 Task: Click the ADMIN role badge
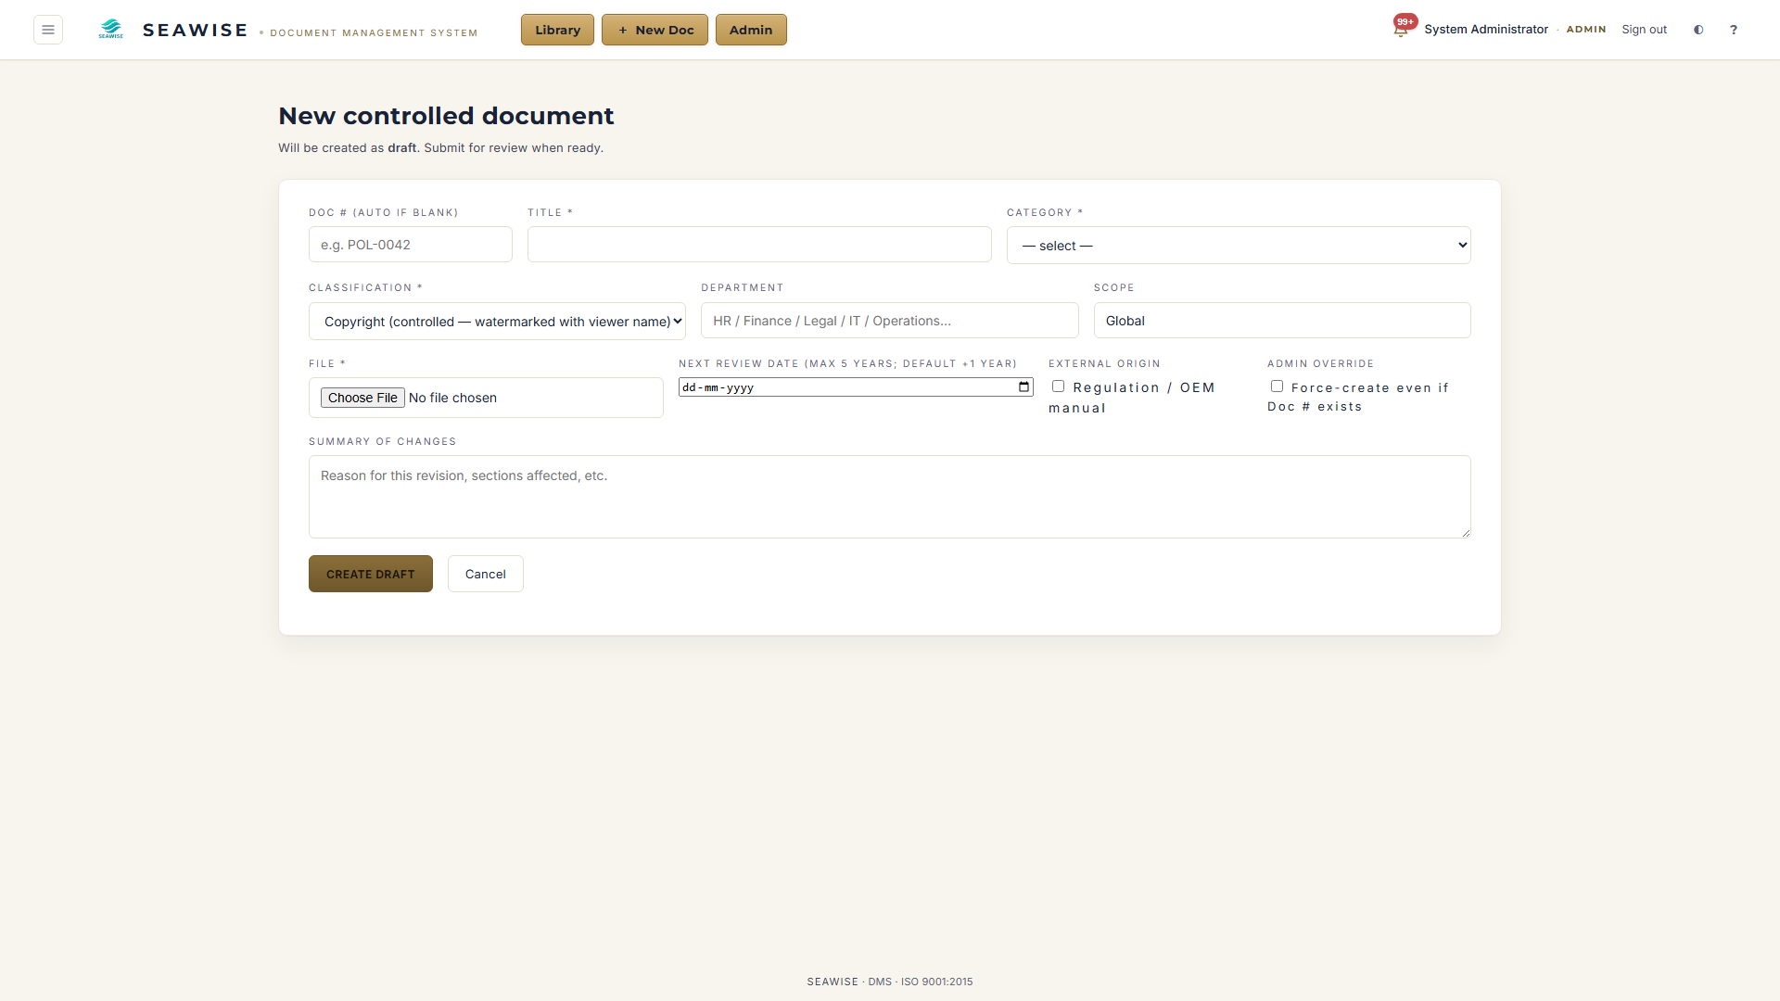(1586, 30)
